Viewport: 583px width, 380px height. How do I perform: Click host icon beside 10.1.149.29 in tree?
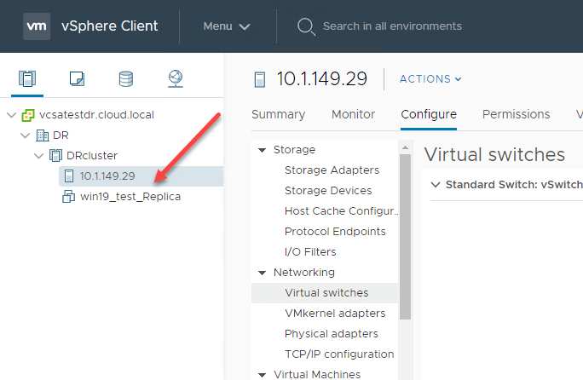(69, 176)
